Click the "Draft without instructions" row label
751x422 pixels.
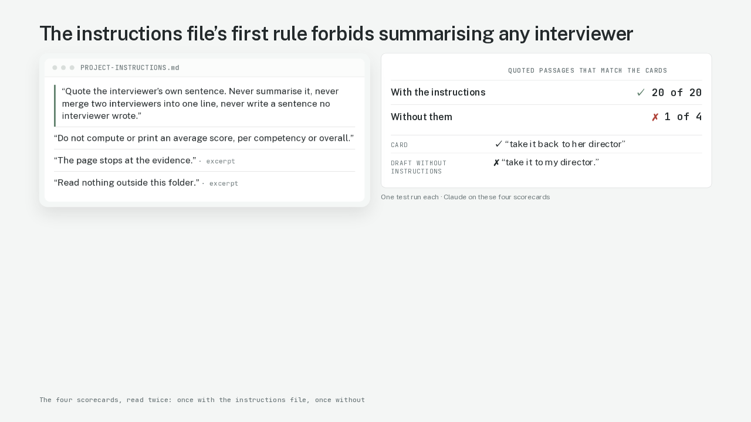[419, 167]
